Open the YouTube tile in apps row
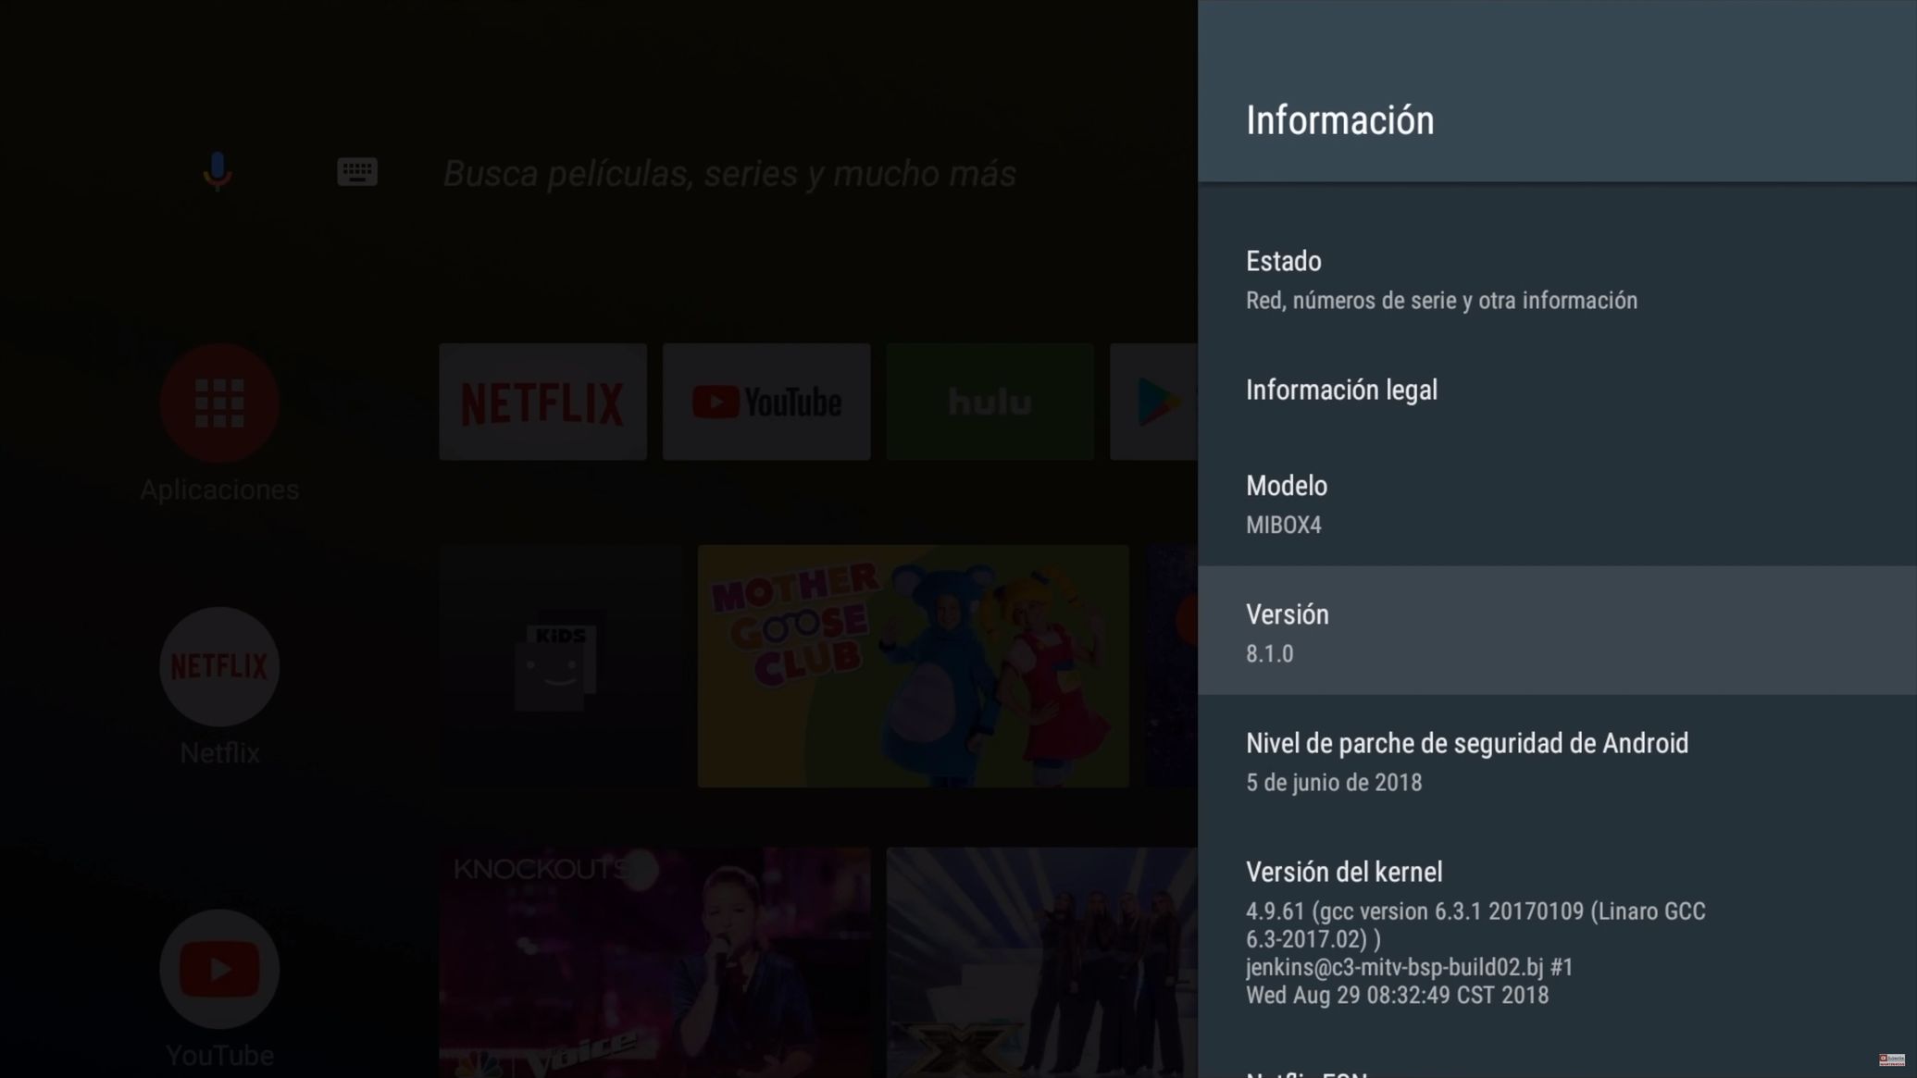The width and height of the screenshot is (1917, 1078). [x=766, y=403]
